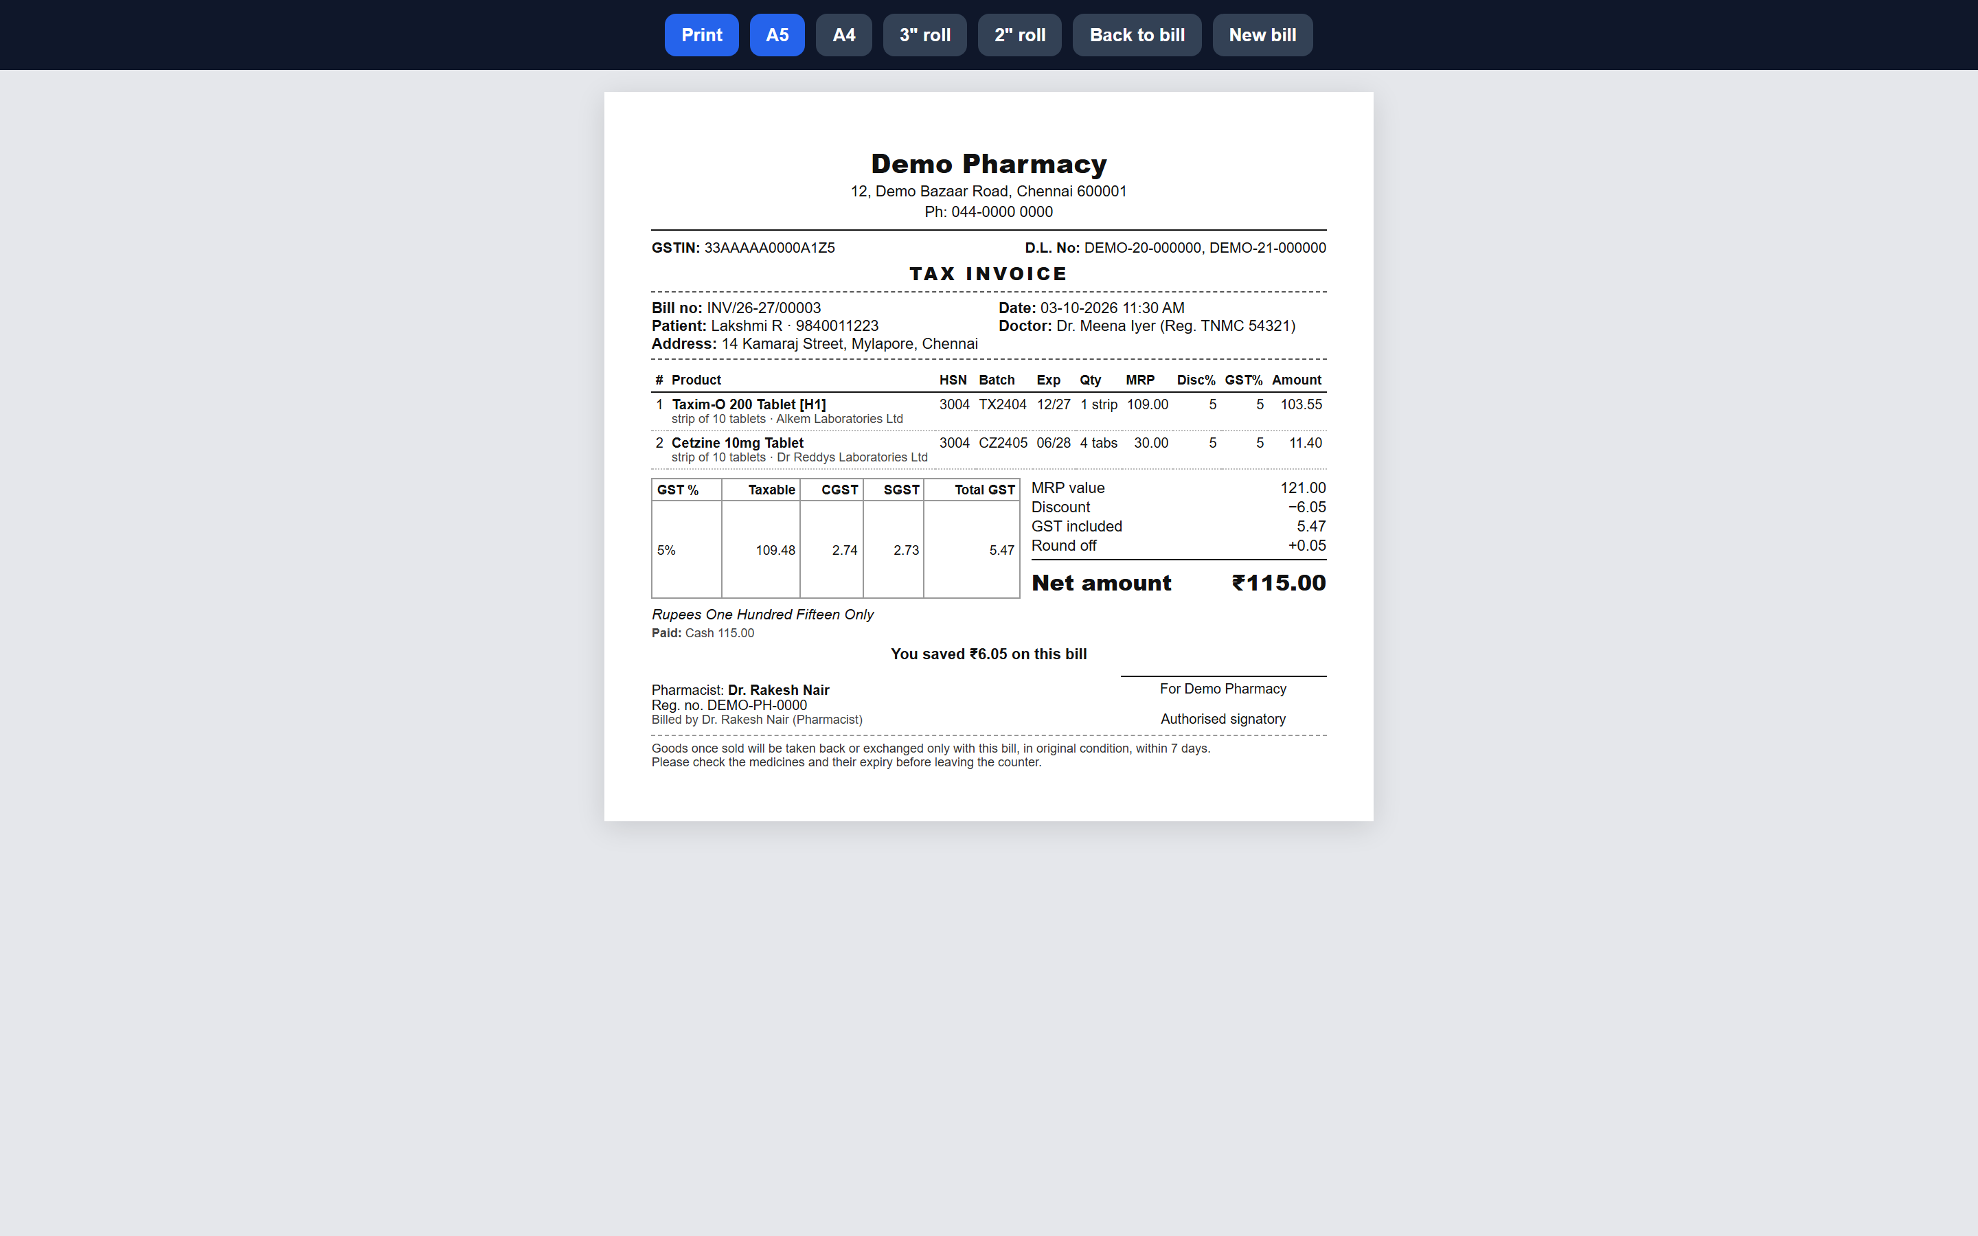The height and width of the screenshot is (1236, 1978).
Task: Click the date 03-10-2026 11:30 AM
Action: (x=1112, y=308)
